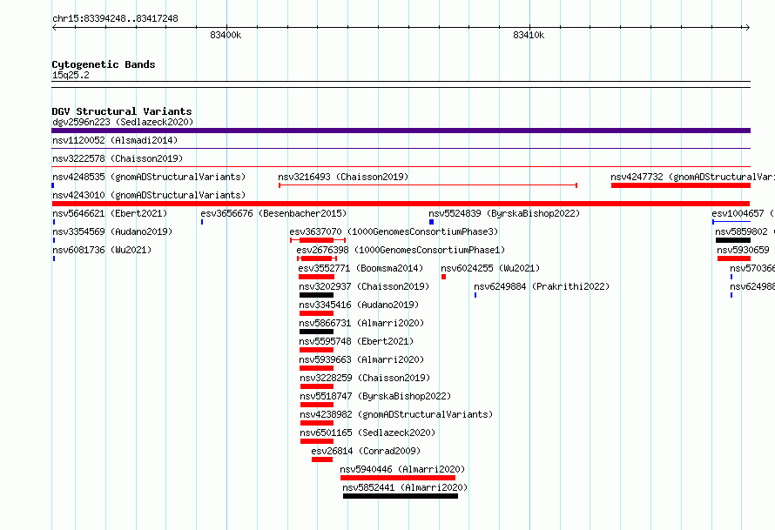The height and width of the screenshot is (530, 775).
Task: Select the short red bar under esv26814
Action: point(322,460)
